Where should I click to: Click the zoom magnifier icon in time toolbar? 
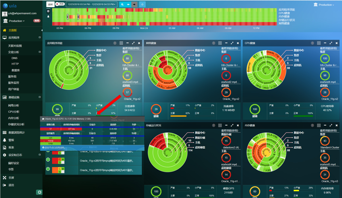tap(122, 4)
